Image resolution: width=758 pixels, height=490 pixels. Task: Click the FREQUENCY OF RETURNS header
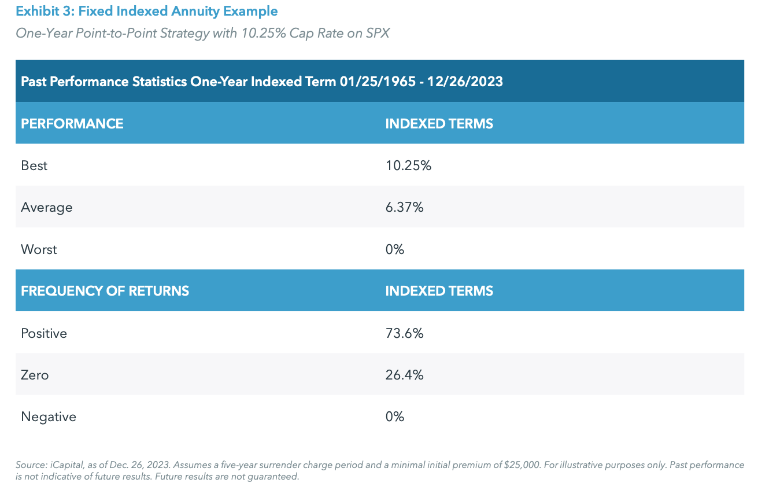pyautogui.click(x=105, y=291)
